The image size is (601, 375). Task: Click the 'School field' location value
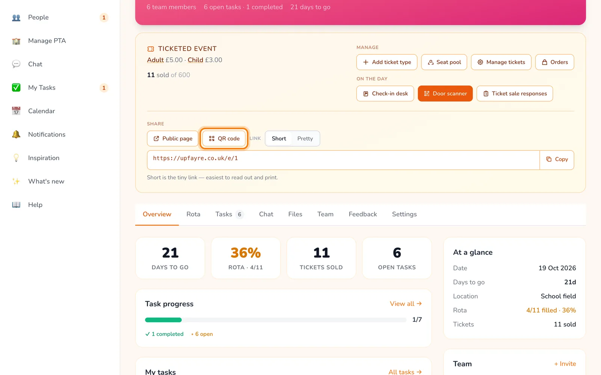(558, 296)
